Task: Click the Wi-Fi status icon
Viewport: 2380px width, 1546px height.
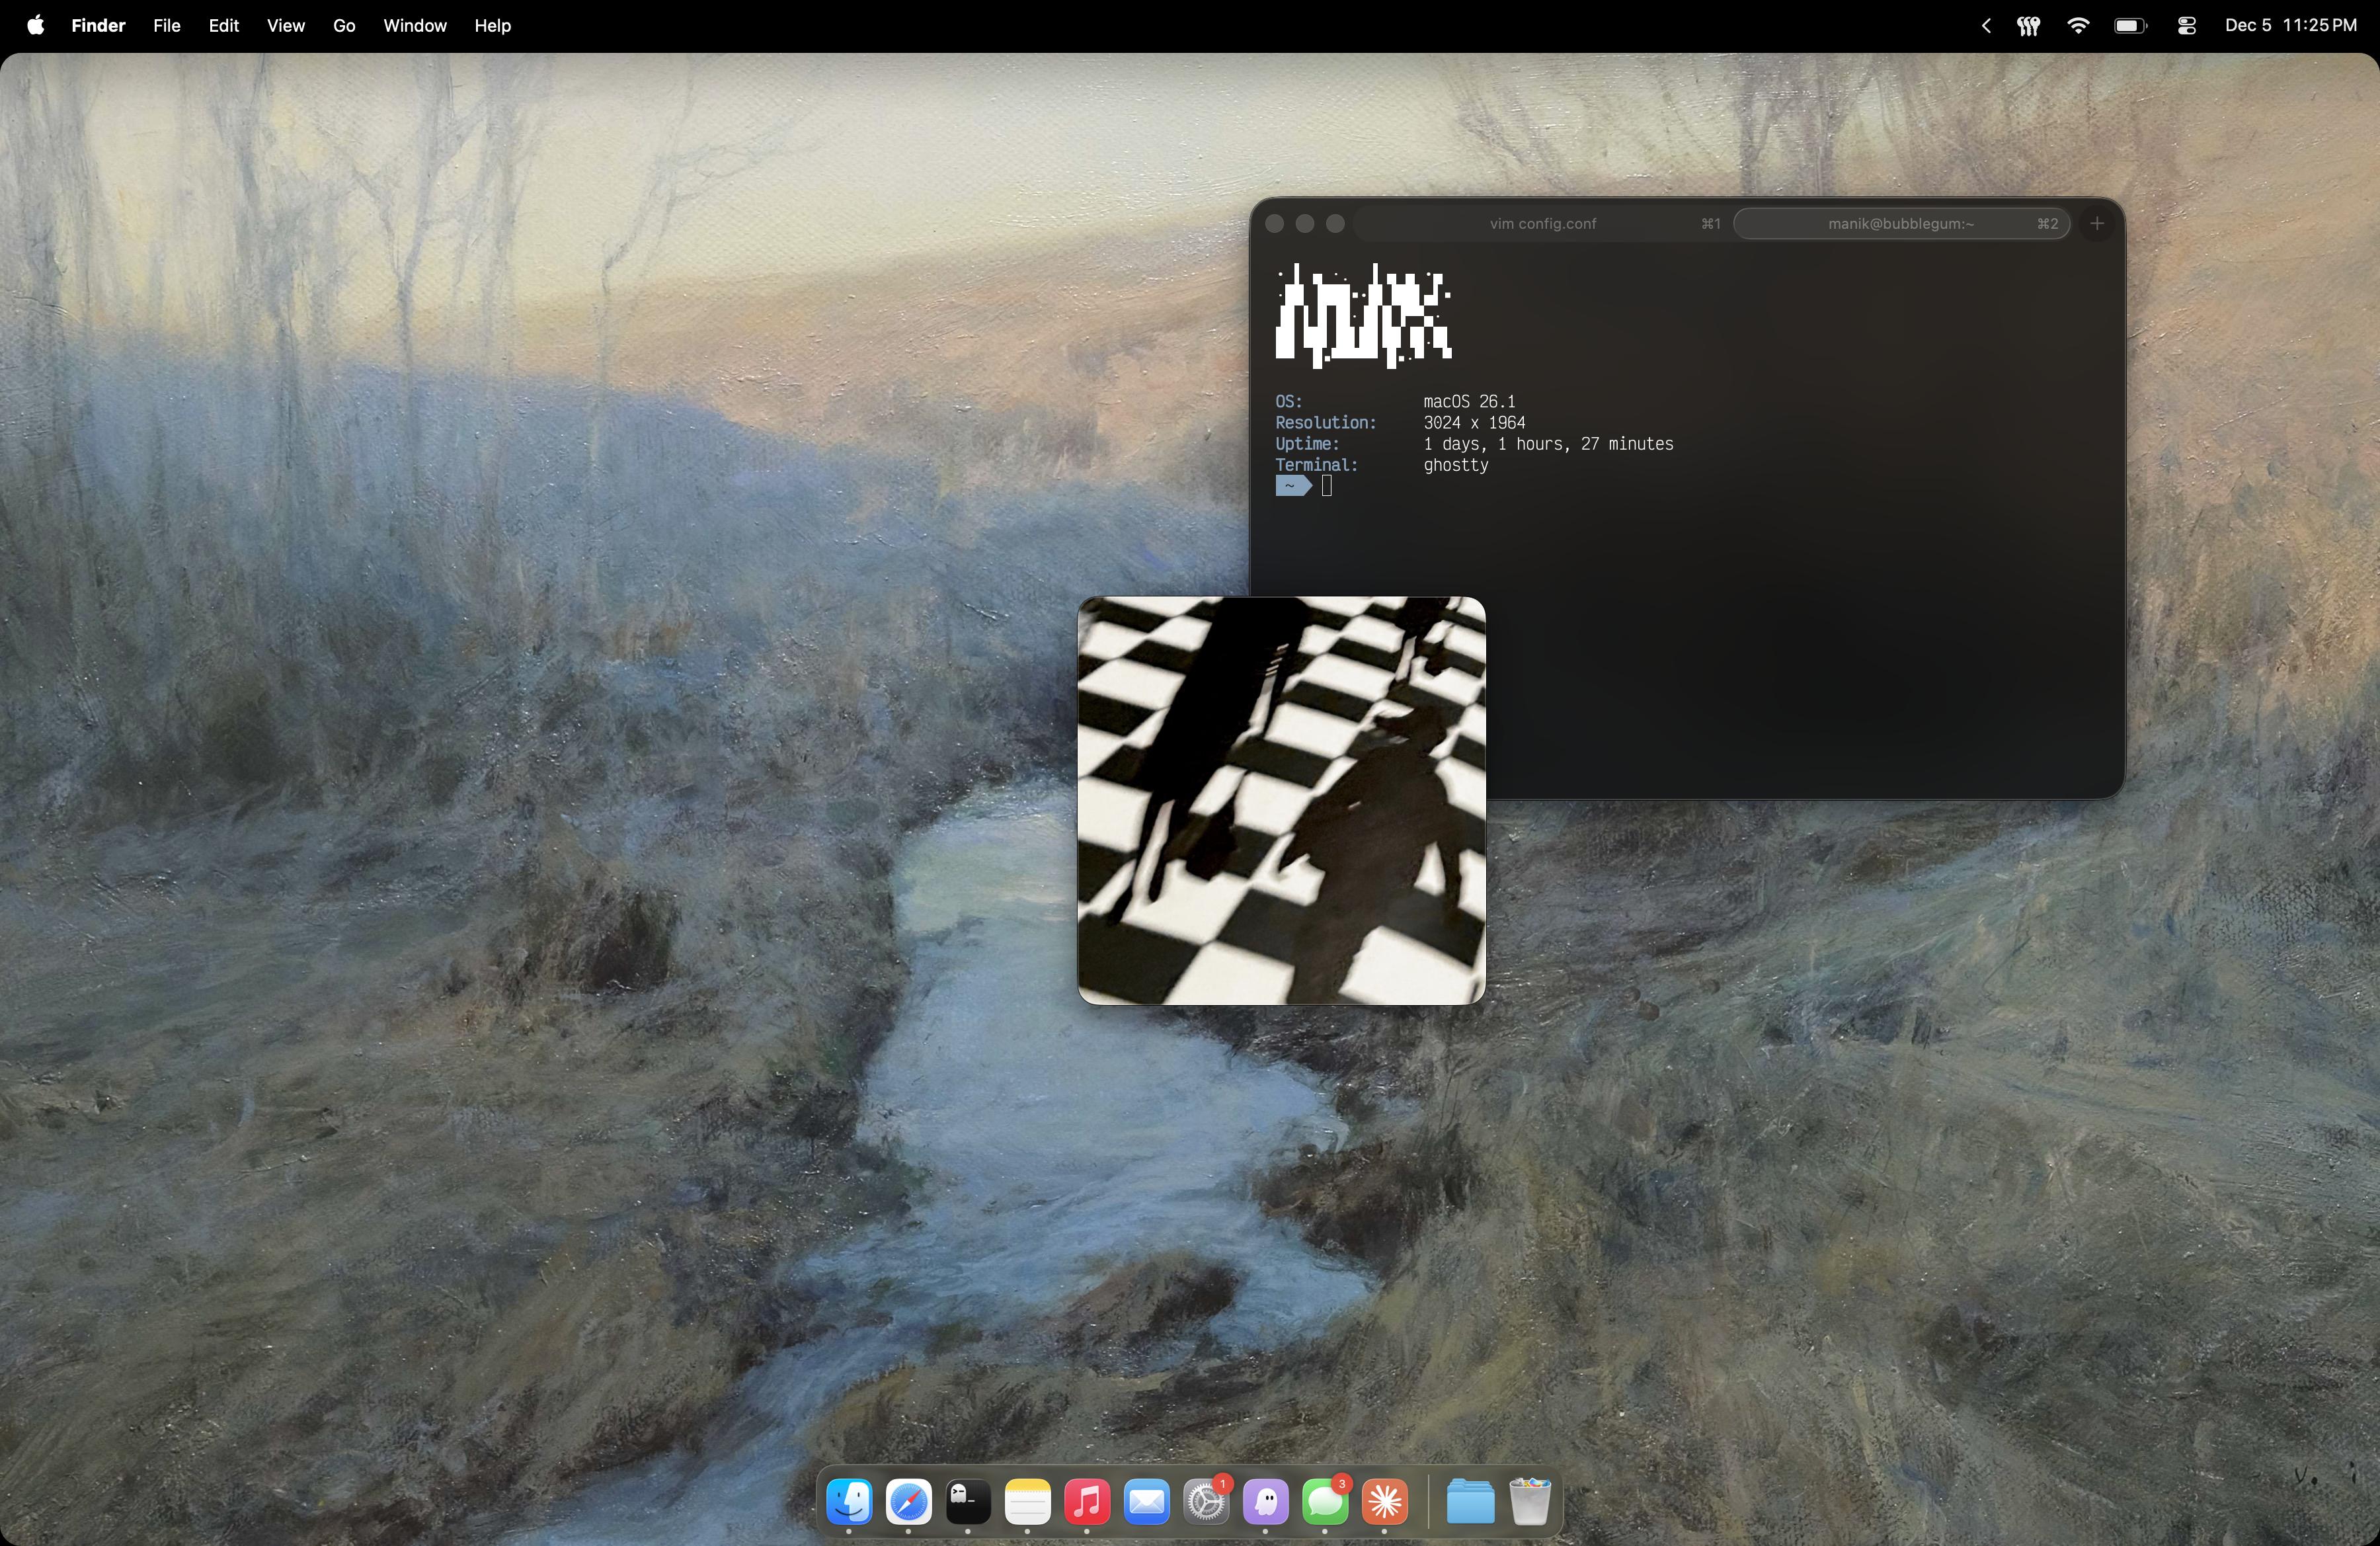Action: coord(2078,26)
